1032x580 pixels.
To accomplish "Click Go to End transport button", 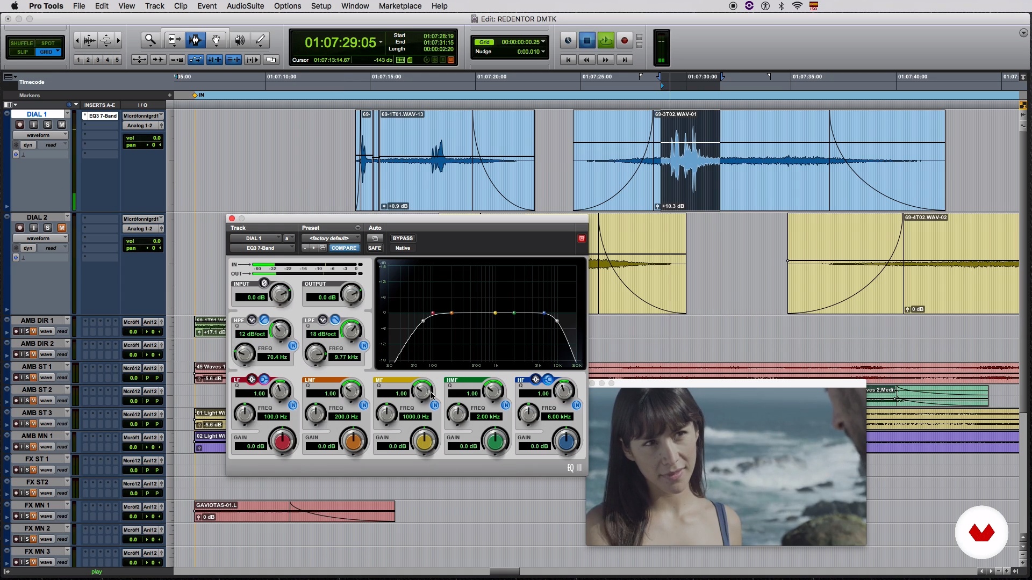I will (625, 60).
